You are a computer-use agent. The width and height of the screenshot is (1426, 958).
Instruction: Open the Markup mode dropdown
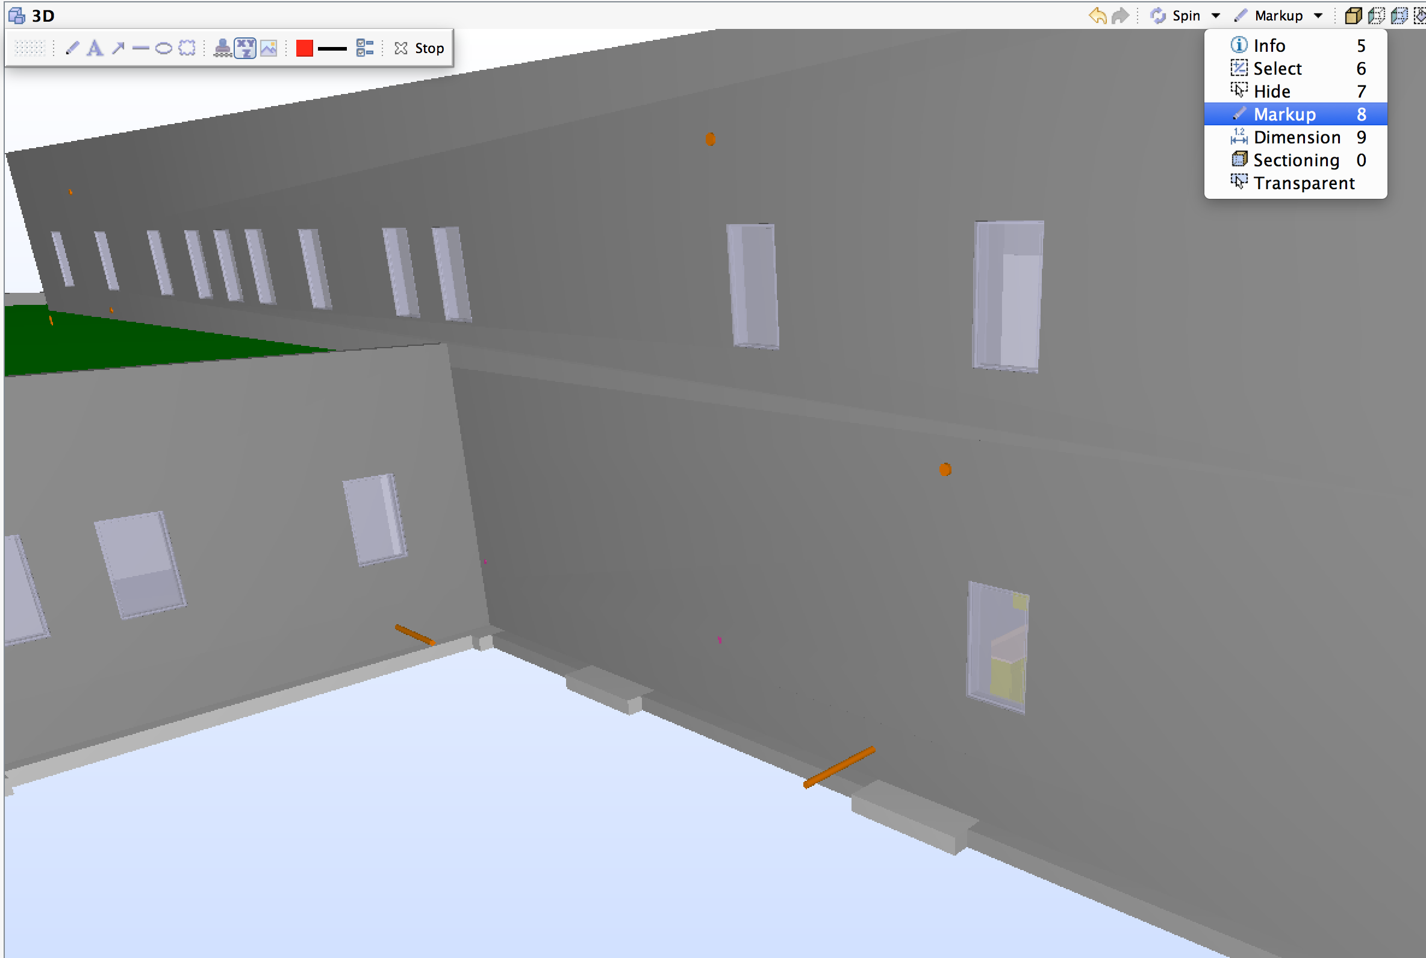1317,15
